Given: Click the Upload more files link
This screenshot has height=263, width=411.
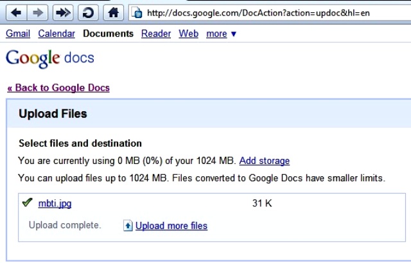Looking at the screenshot, I should [x=171, y=226].
